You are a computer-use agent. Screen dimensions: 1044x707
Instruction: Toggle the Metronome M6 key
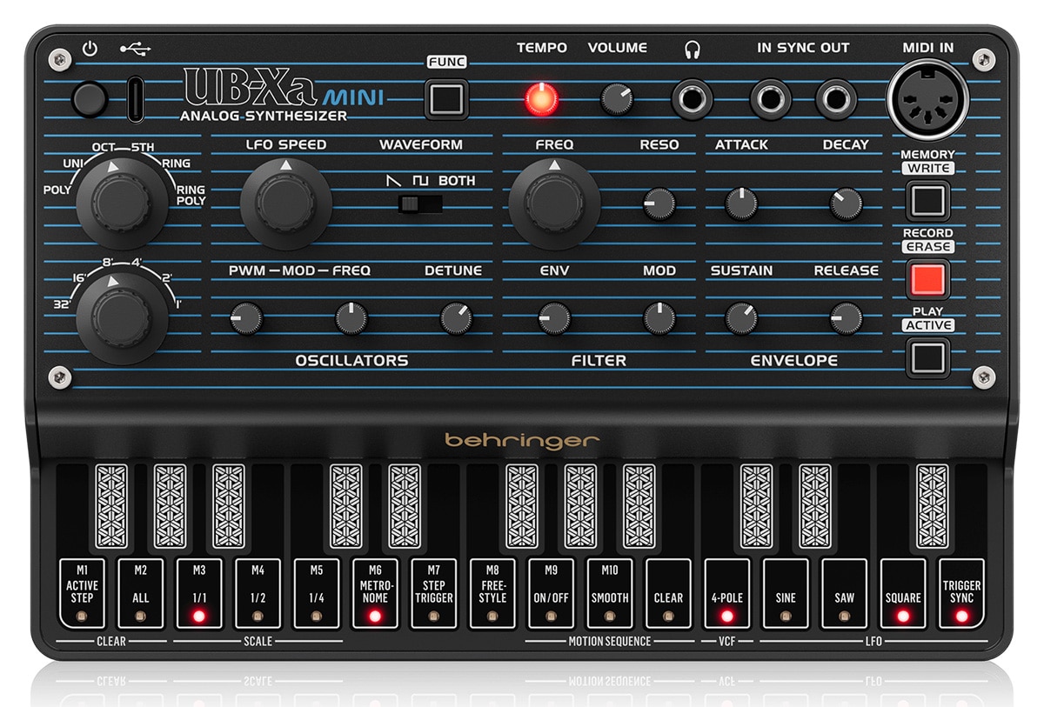coord(375,593)
